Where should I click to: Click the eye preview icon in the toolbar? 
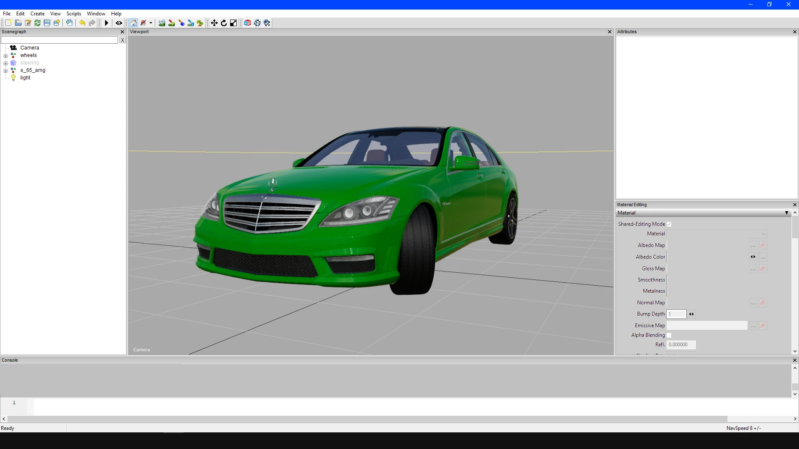(x=119, y=23)
